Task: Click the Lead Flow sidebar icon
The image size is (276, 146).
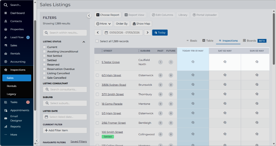Action: click(6, 37)
